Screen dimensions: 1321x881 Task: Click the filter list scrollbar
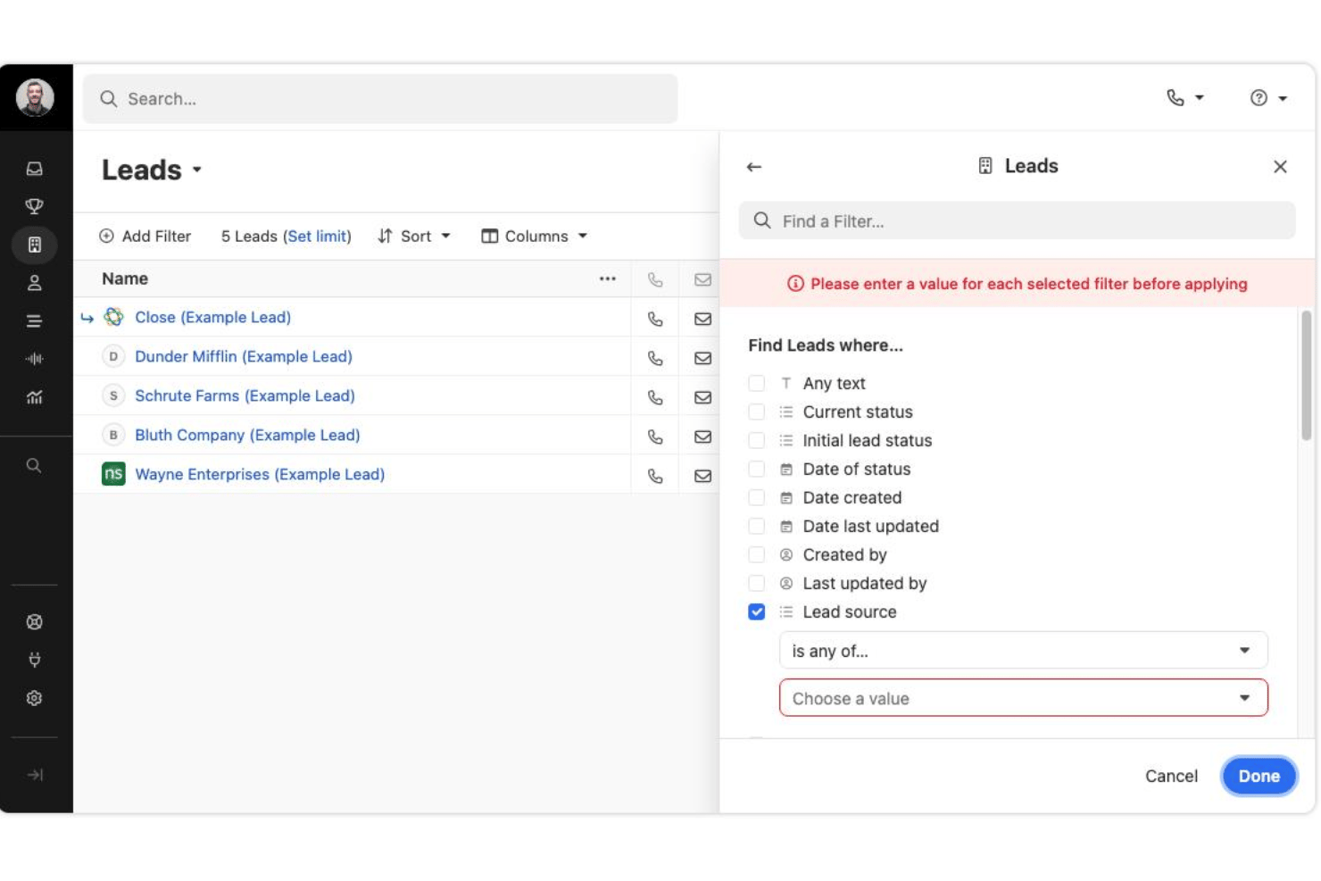click(x=1306, y=375)
